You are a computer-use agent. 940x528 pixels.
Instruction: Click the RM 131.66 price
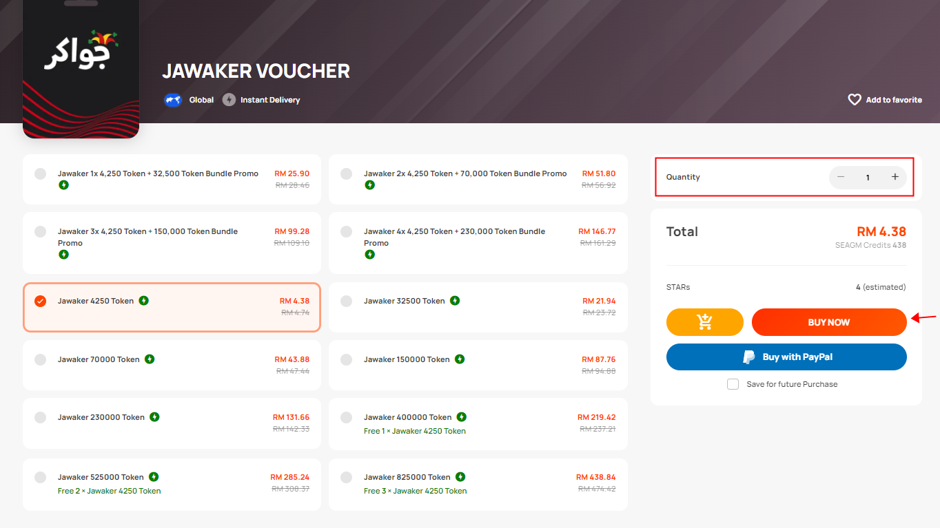[292, 417]
